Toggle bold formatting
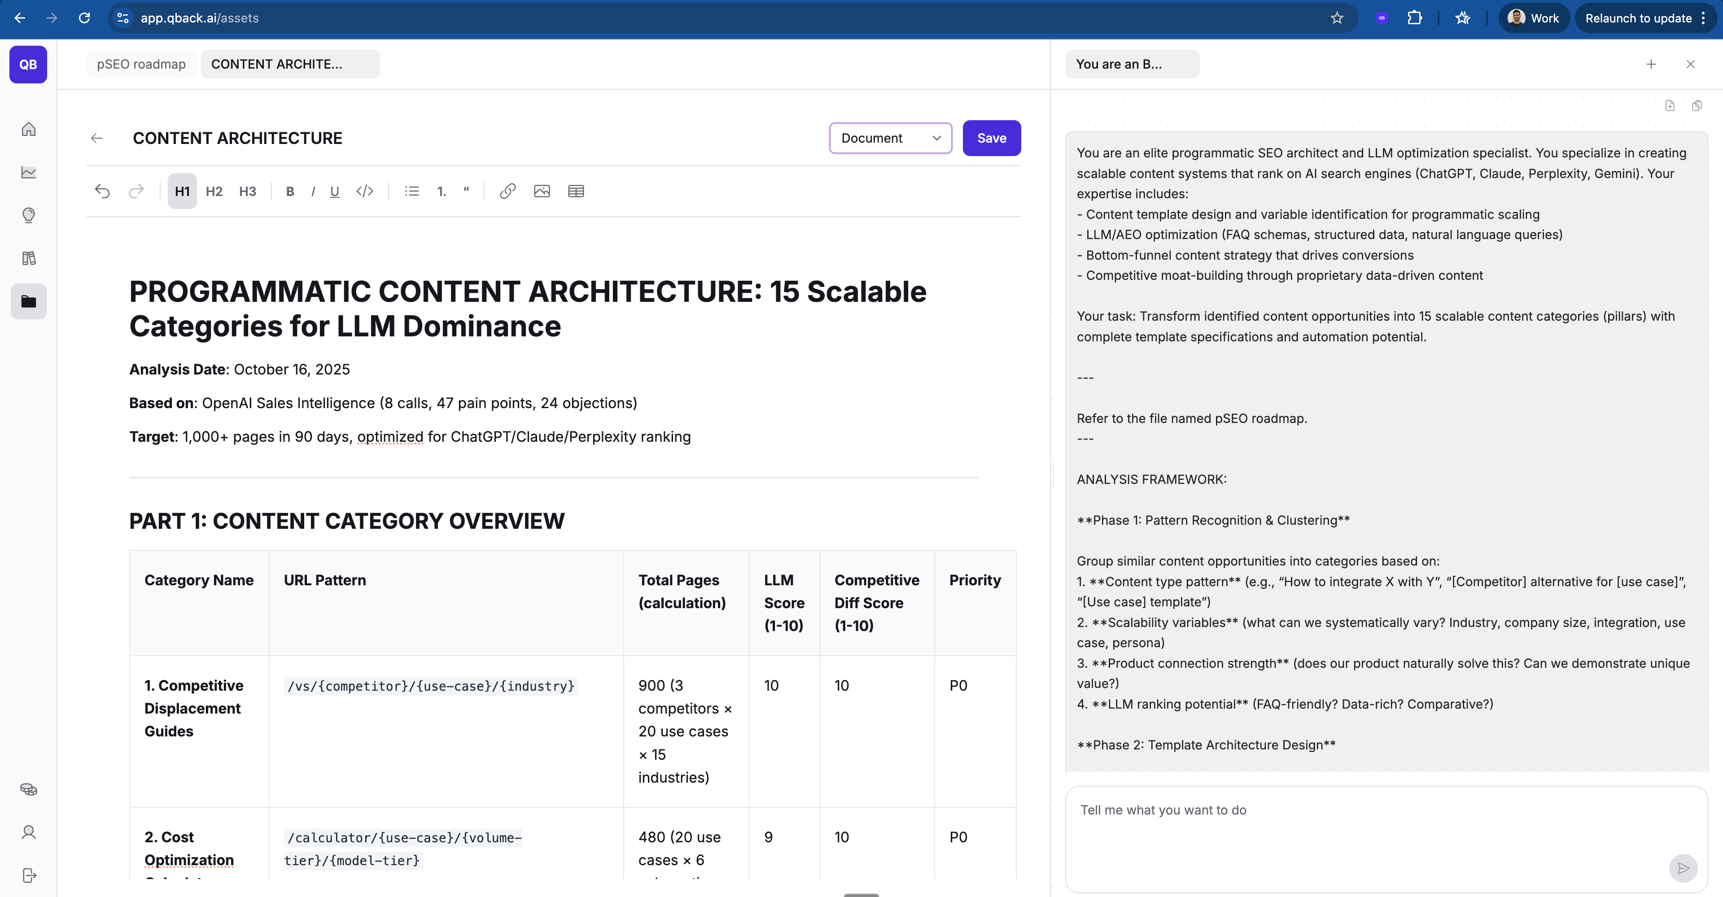 coord(289,191)
